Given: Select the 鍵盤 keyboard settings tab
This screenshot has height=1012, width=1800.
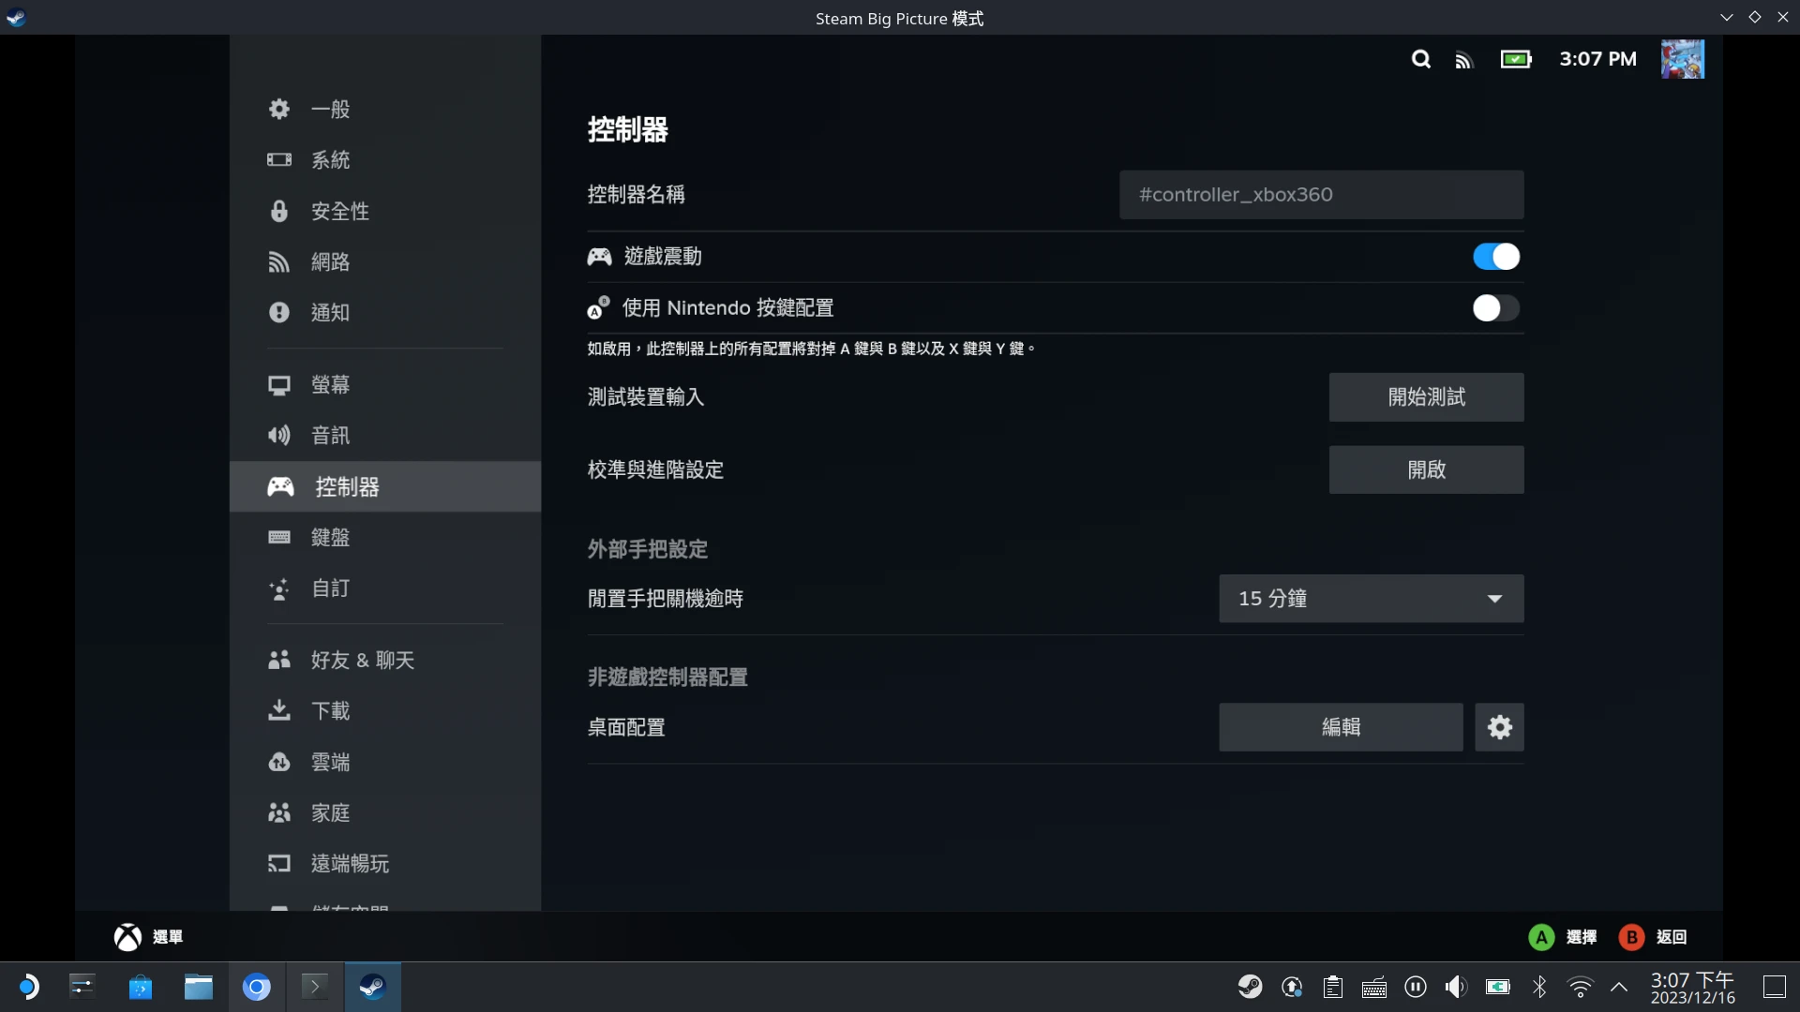Looking at the screenshot, I should [330, 538].
